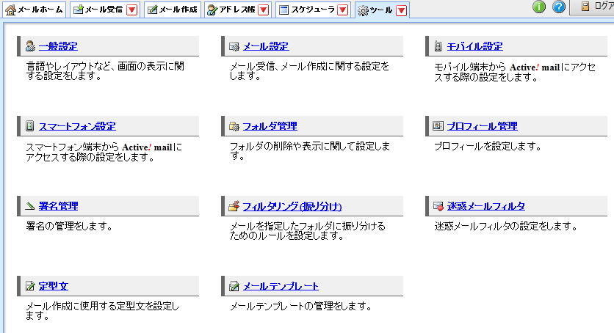Click the template icon next to メールテンプレート
Viewport: 614px width, 333px height.
(x=234, y=286)
